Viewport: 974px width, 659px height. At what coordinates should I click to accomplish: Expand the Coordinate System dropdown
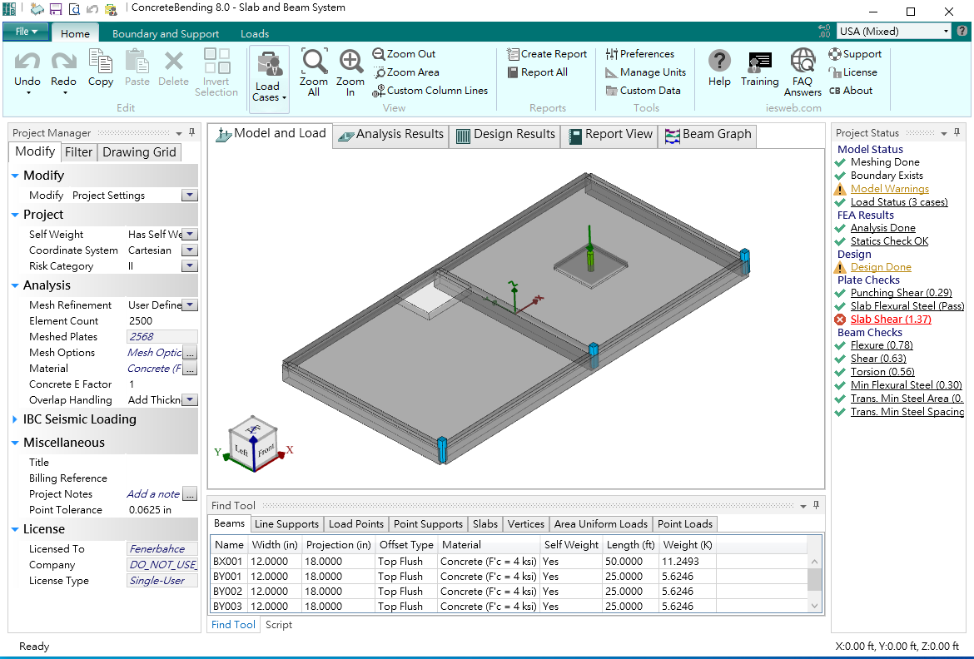tap(190, 250)
